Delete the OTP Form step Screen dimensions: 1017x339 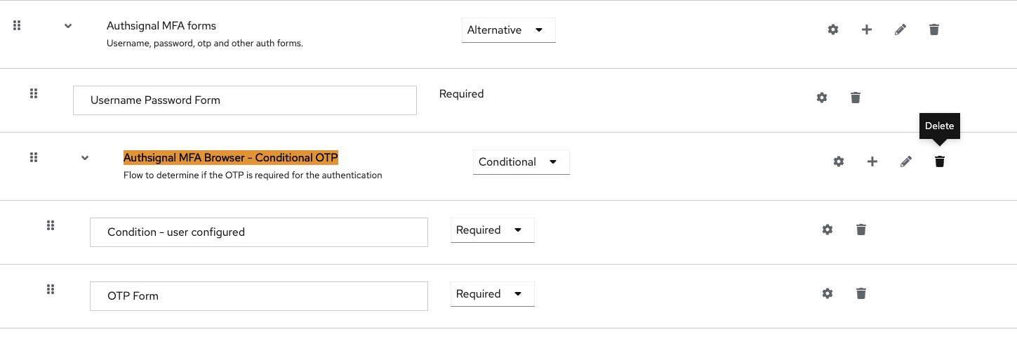[x=861, y=293]
